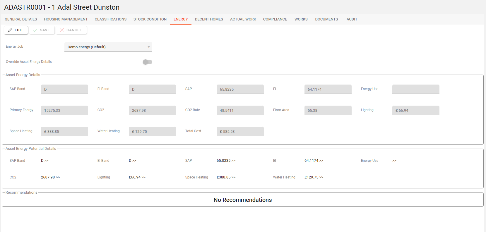
Task: Click the potential SAP value 65.8235 >>
Action: click(226, 161)
